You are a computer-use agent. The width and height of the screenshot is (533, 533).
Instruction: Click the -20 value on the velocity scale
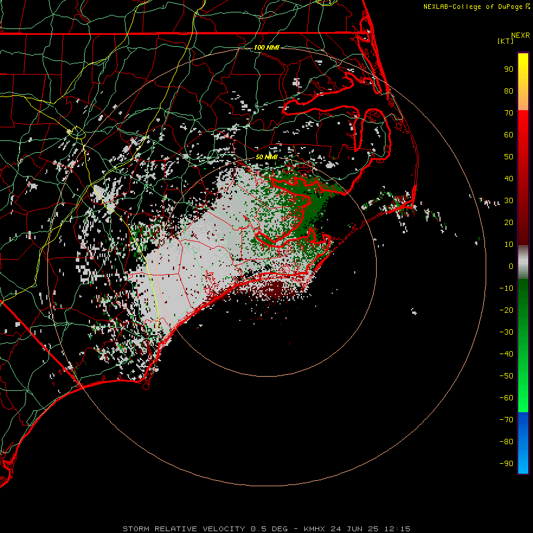tap(506, 310)
